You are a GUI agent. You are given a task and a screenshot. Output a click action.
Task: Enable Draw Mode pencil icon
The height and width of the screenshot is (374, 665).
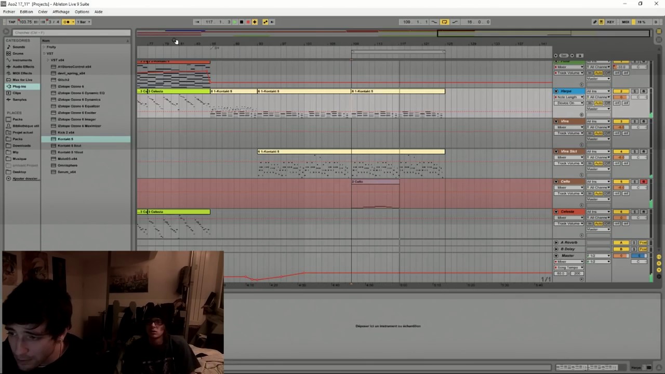[x=595, y=22]
